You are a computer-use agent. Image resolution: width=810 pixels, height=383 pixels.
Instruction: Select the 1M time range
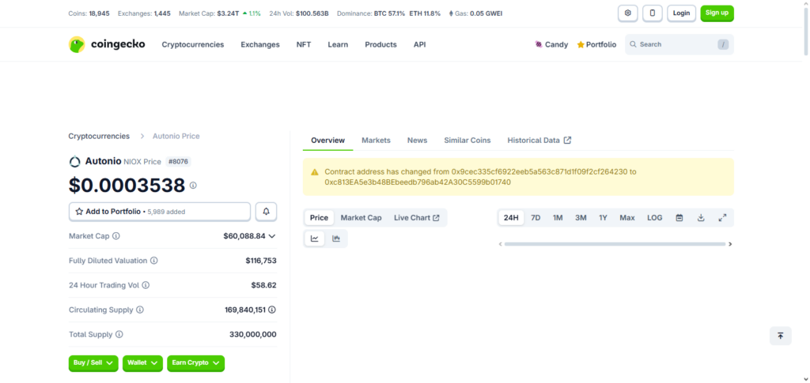558,217
